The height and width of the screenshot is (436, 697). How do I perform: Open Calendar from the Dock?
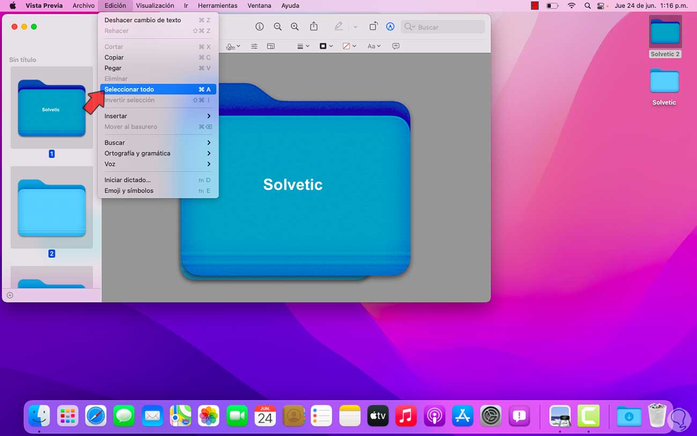click(265, 416)
